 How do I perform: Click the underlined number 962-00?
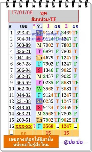tap(24, 89)
